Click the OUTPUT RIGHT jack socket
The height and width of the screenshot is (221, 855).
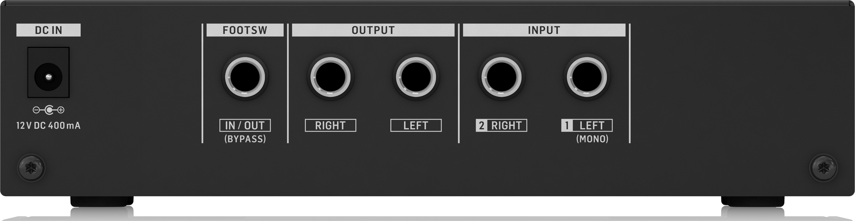[330, 77]
